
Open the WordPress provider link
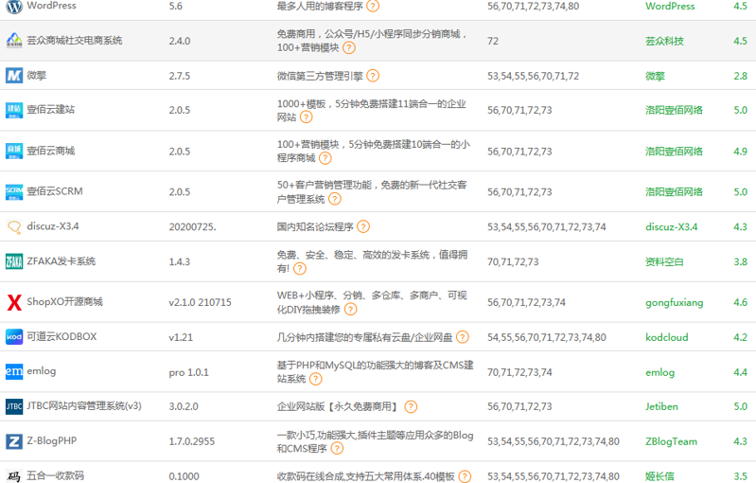pyautogui.click(x=670, y=7)
